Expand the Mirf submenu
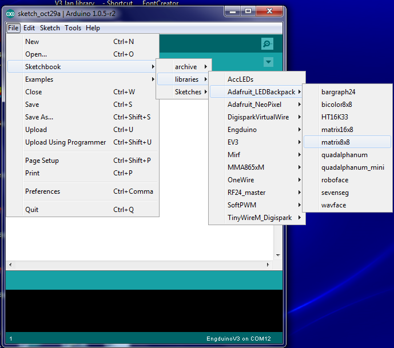This screenshot has height=348, width=394. click(257, 155)
